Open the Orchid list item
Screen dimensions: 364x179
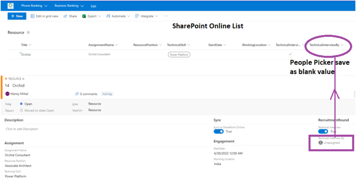(26, 55)
